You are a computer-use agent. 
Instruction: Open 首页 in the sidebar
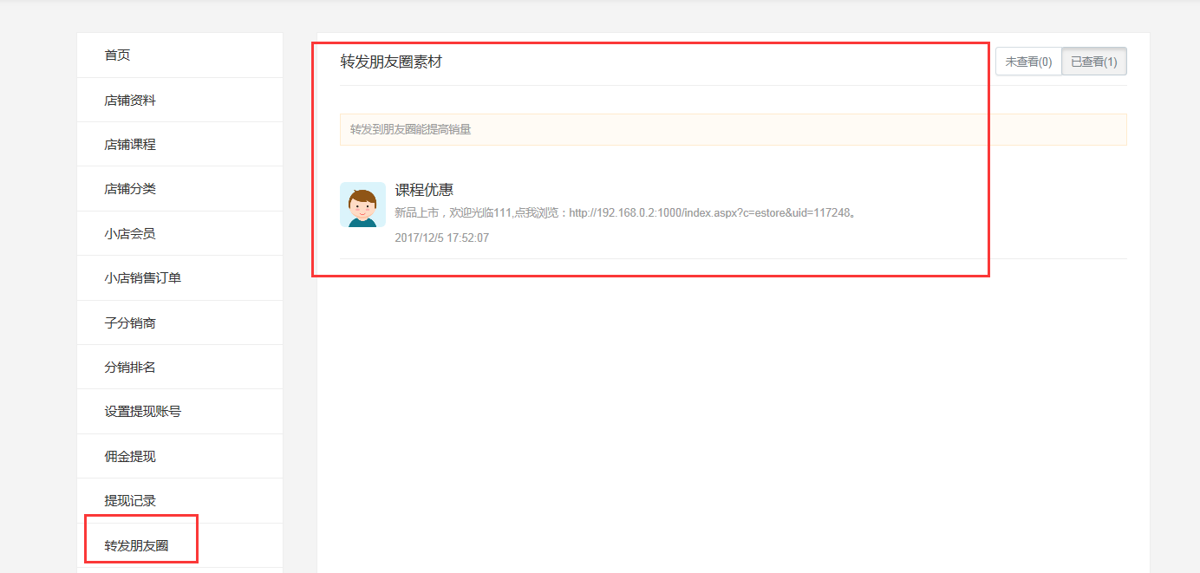point(179,55)
